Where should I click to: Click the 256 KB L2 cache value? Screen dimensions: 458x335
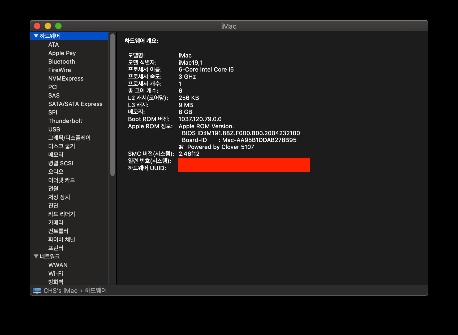[189, 98]
